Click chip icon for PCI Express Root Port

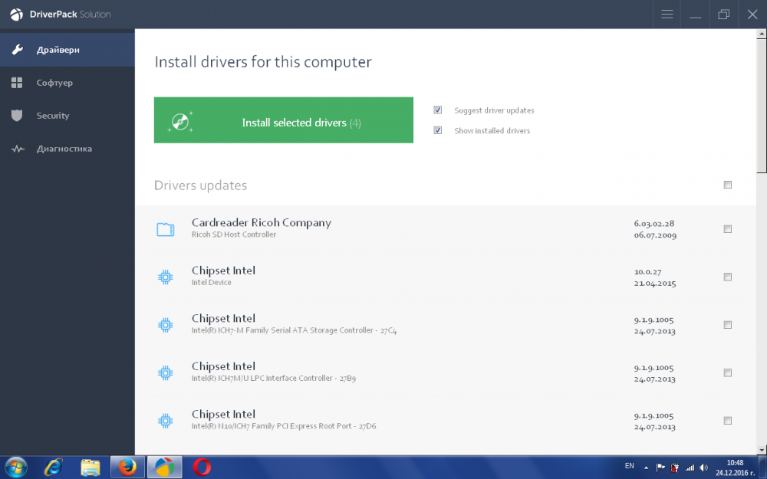166,421
